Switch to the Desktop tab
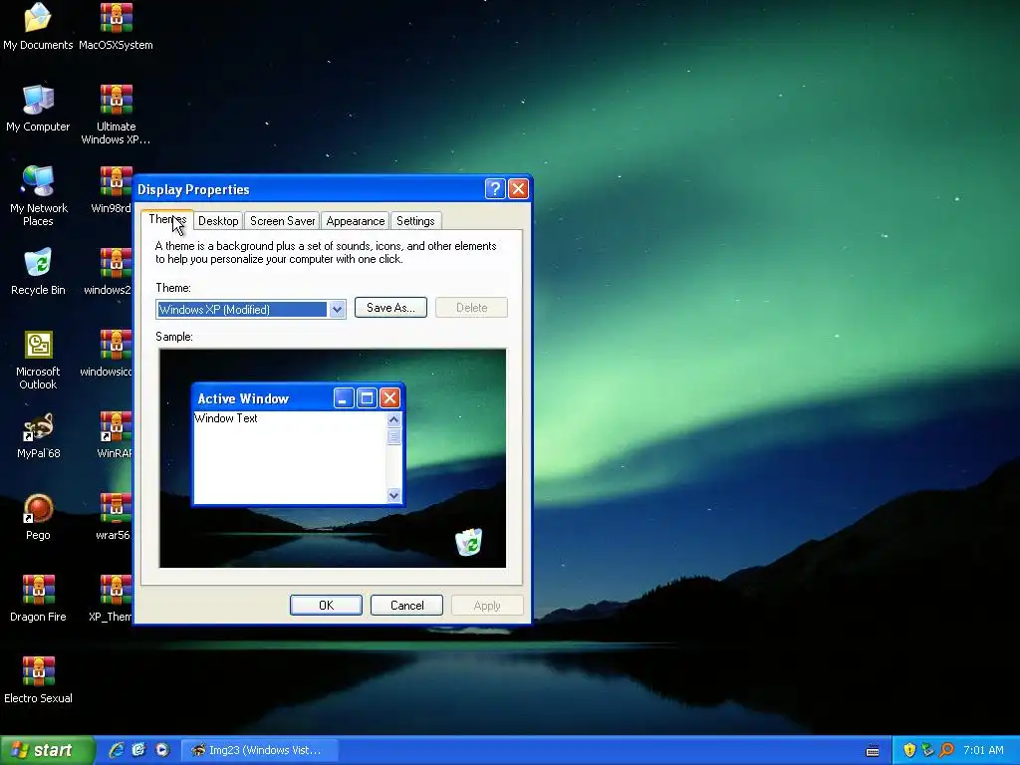 tap(218, 221)
